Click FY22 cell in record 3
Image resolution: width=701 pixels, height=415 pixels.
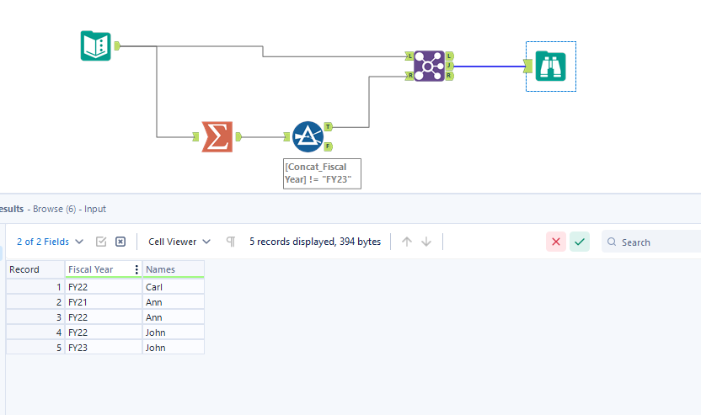[104, 317]
